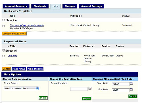Check the box for Cold eye
Image resolution: width=142 pixels, height=103 pixels.
[x=4, y=56]
